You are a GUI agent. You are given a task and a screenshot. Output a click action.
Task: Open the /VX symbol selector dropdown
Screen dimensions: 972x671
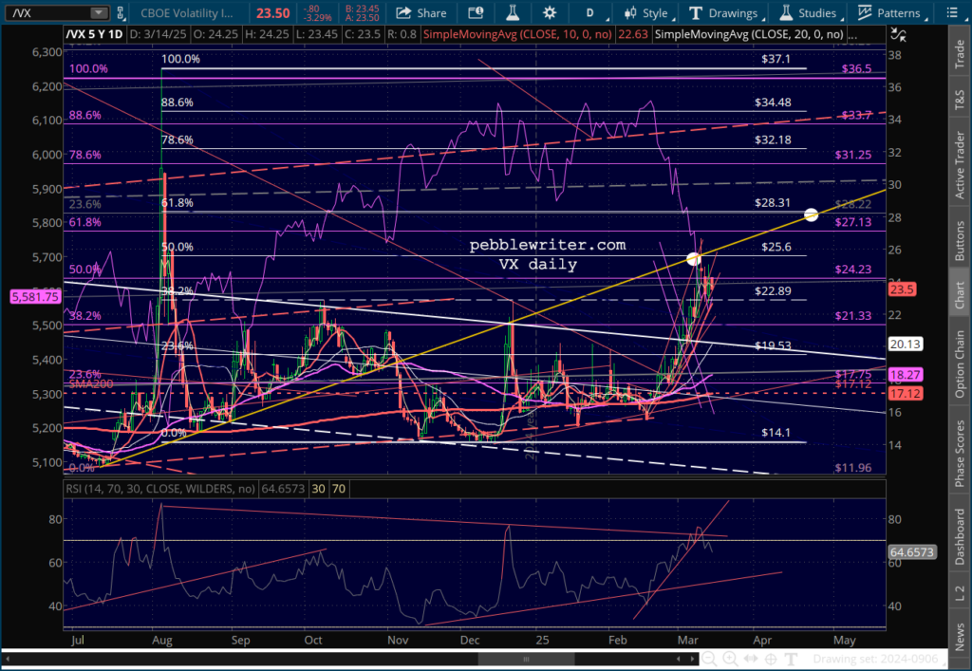coord(98,13)
